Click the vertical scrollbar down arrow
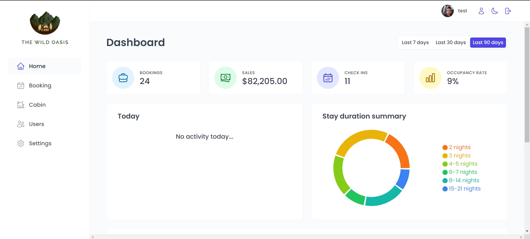The image size is (530, 239). (527, 231)
